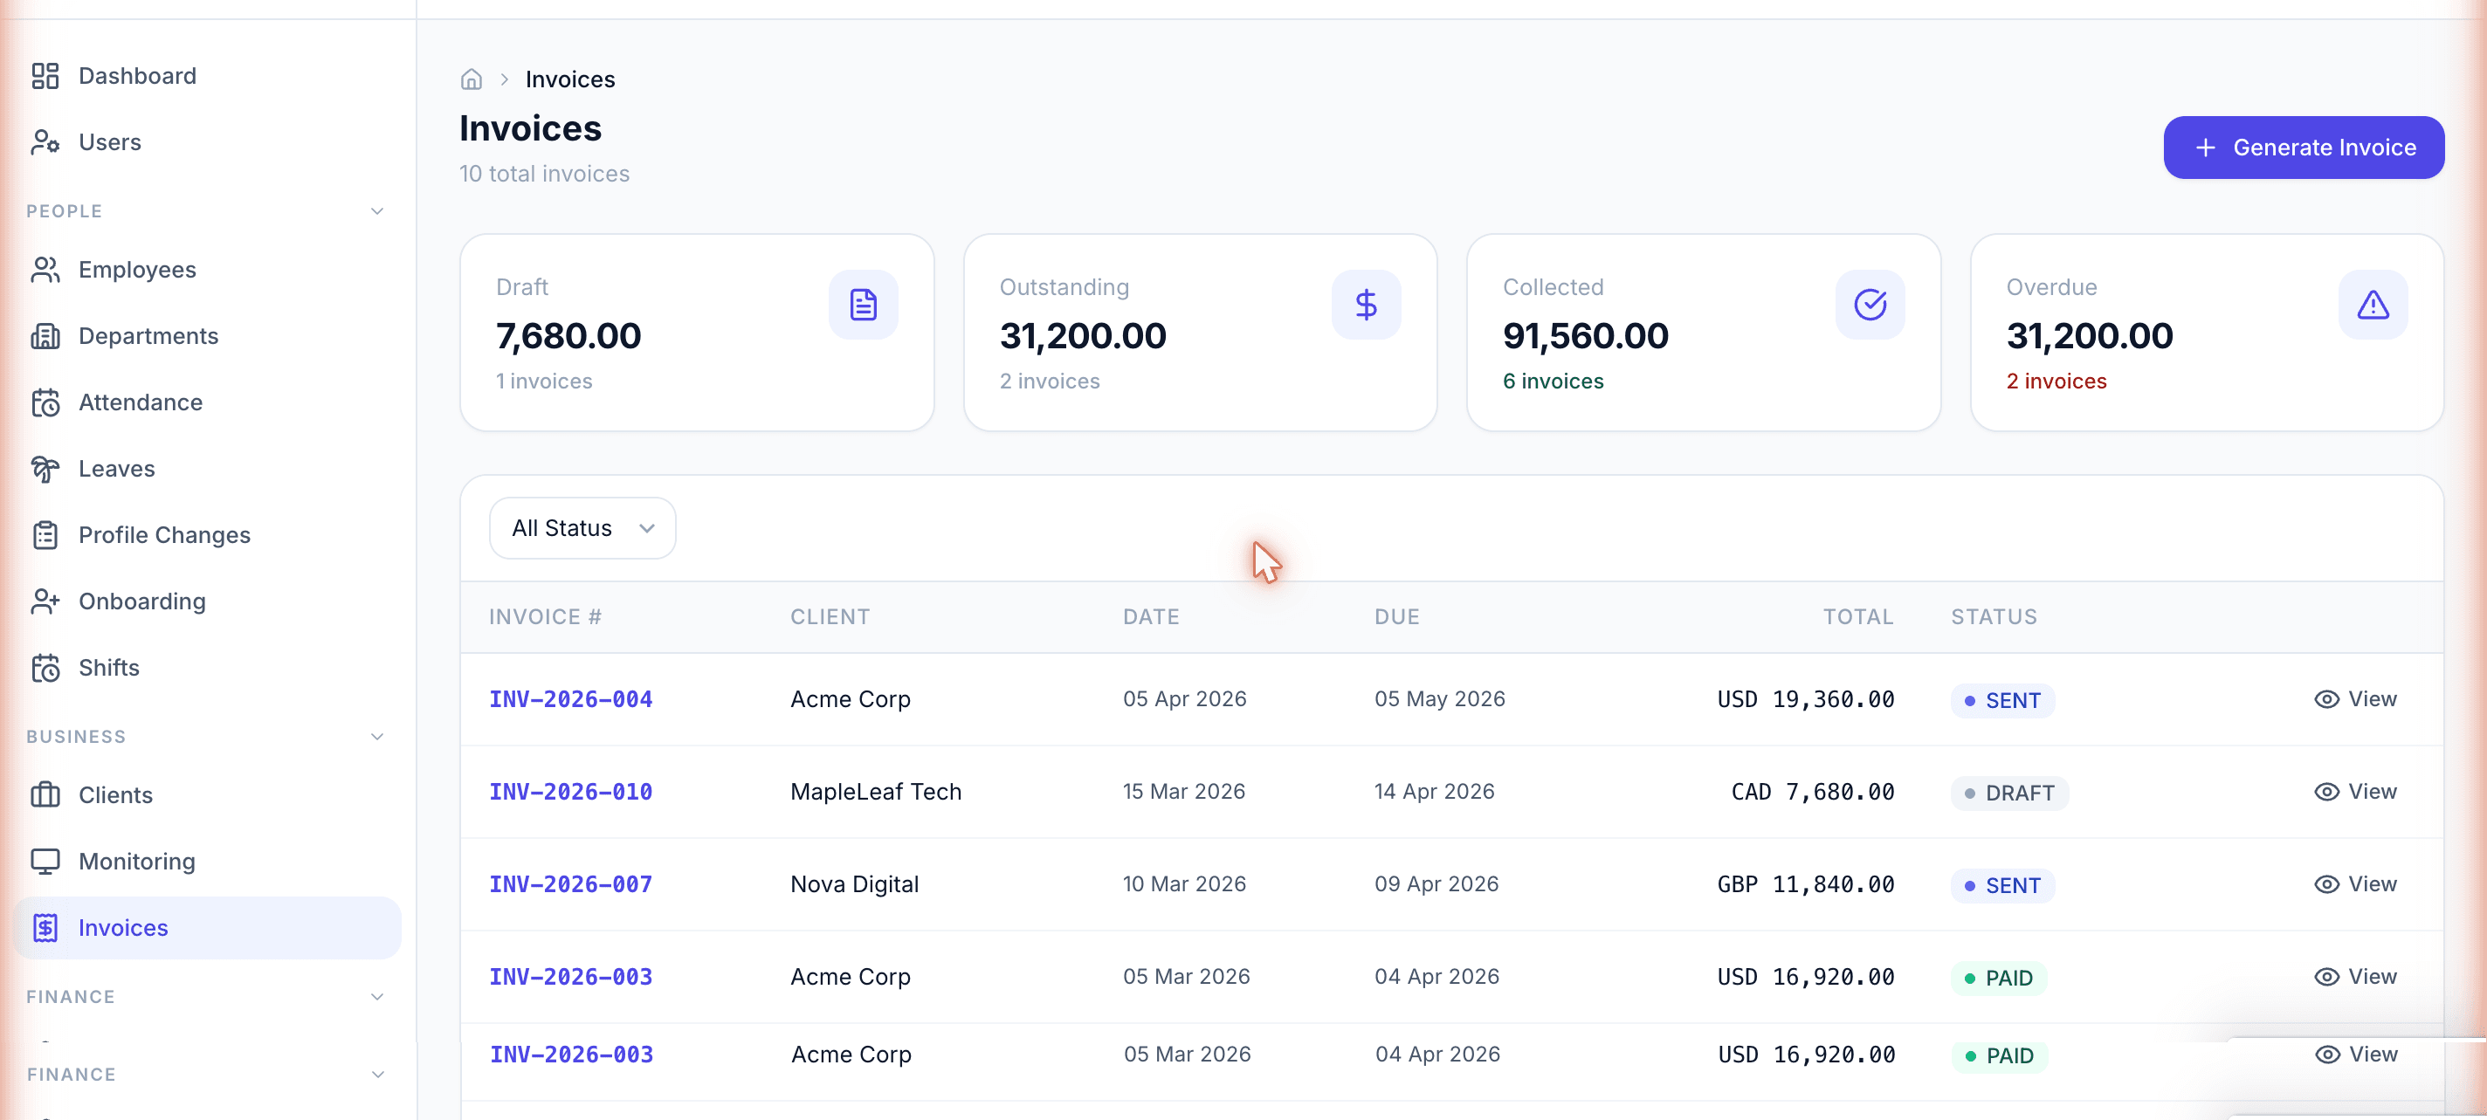The image size is (2487, 1120).
Task: Open Employees via its people icon
Action: click(45, 270)
